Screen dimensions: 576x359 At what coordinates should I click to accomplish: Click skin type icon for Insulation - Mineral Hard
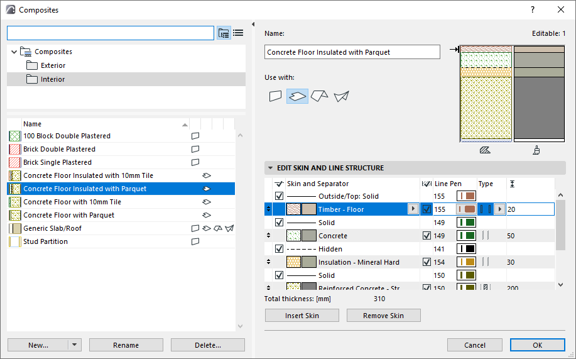click(x=486, y=262)
